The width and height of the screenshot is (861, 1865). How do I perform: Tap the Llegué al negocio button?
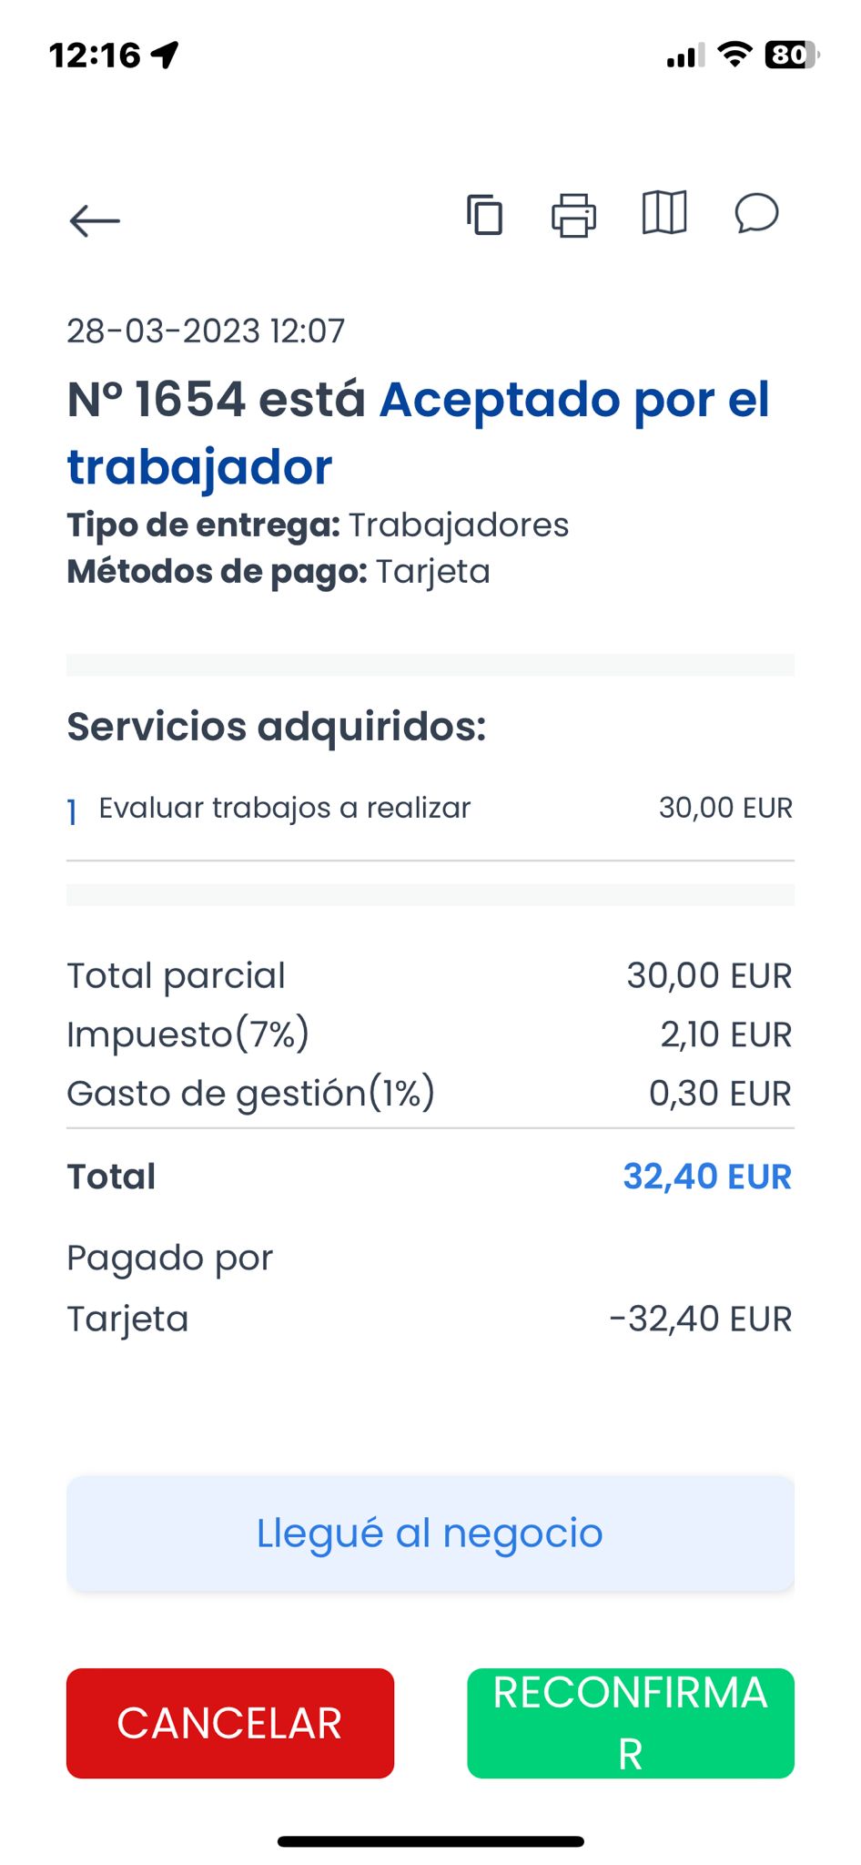coord(430,1534)
